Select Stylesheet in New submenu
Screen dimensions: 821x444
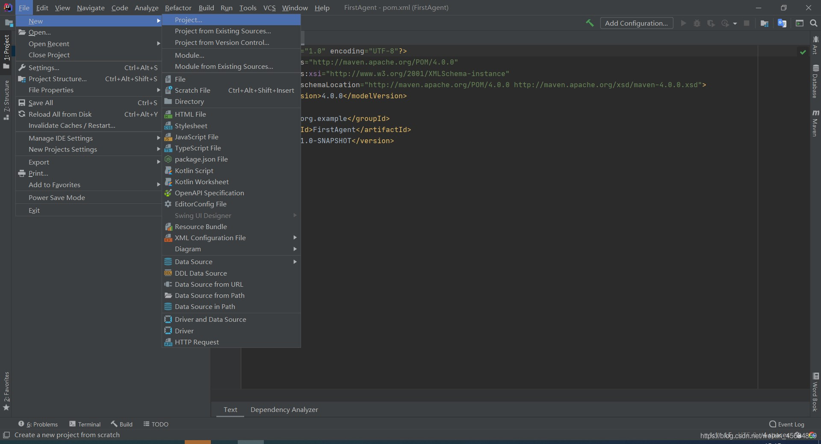click(x=231, y=126)
